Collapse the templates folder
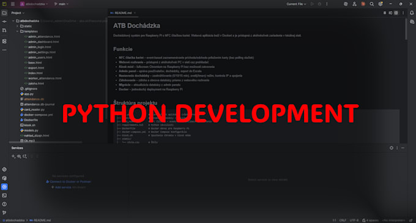The height and width of the screenshot is (223, 416). click(x=18, y=31)
